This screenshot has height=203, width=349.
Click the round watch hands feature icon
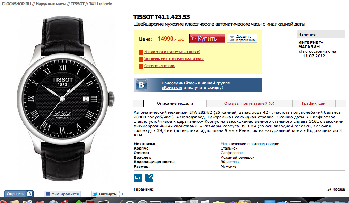pyautogui.click(x=149, y=178)
